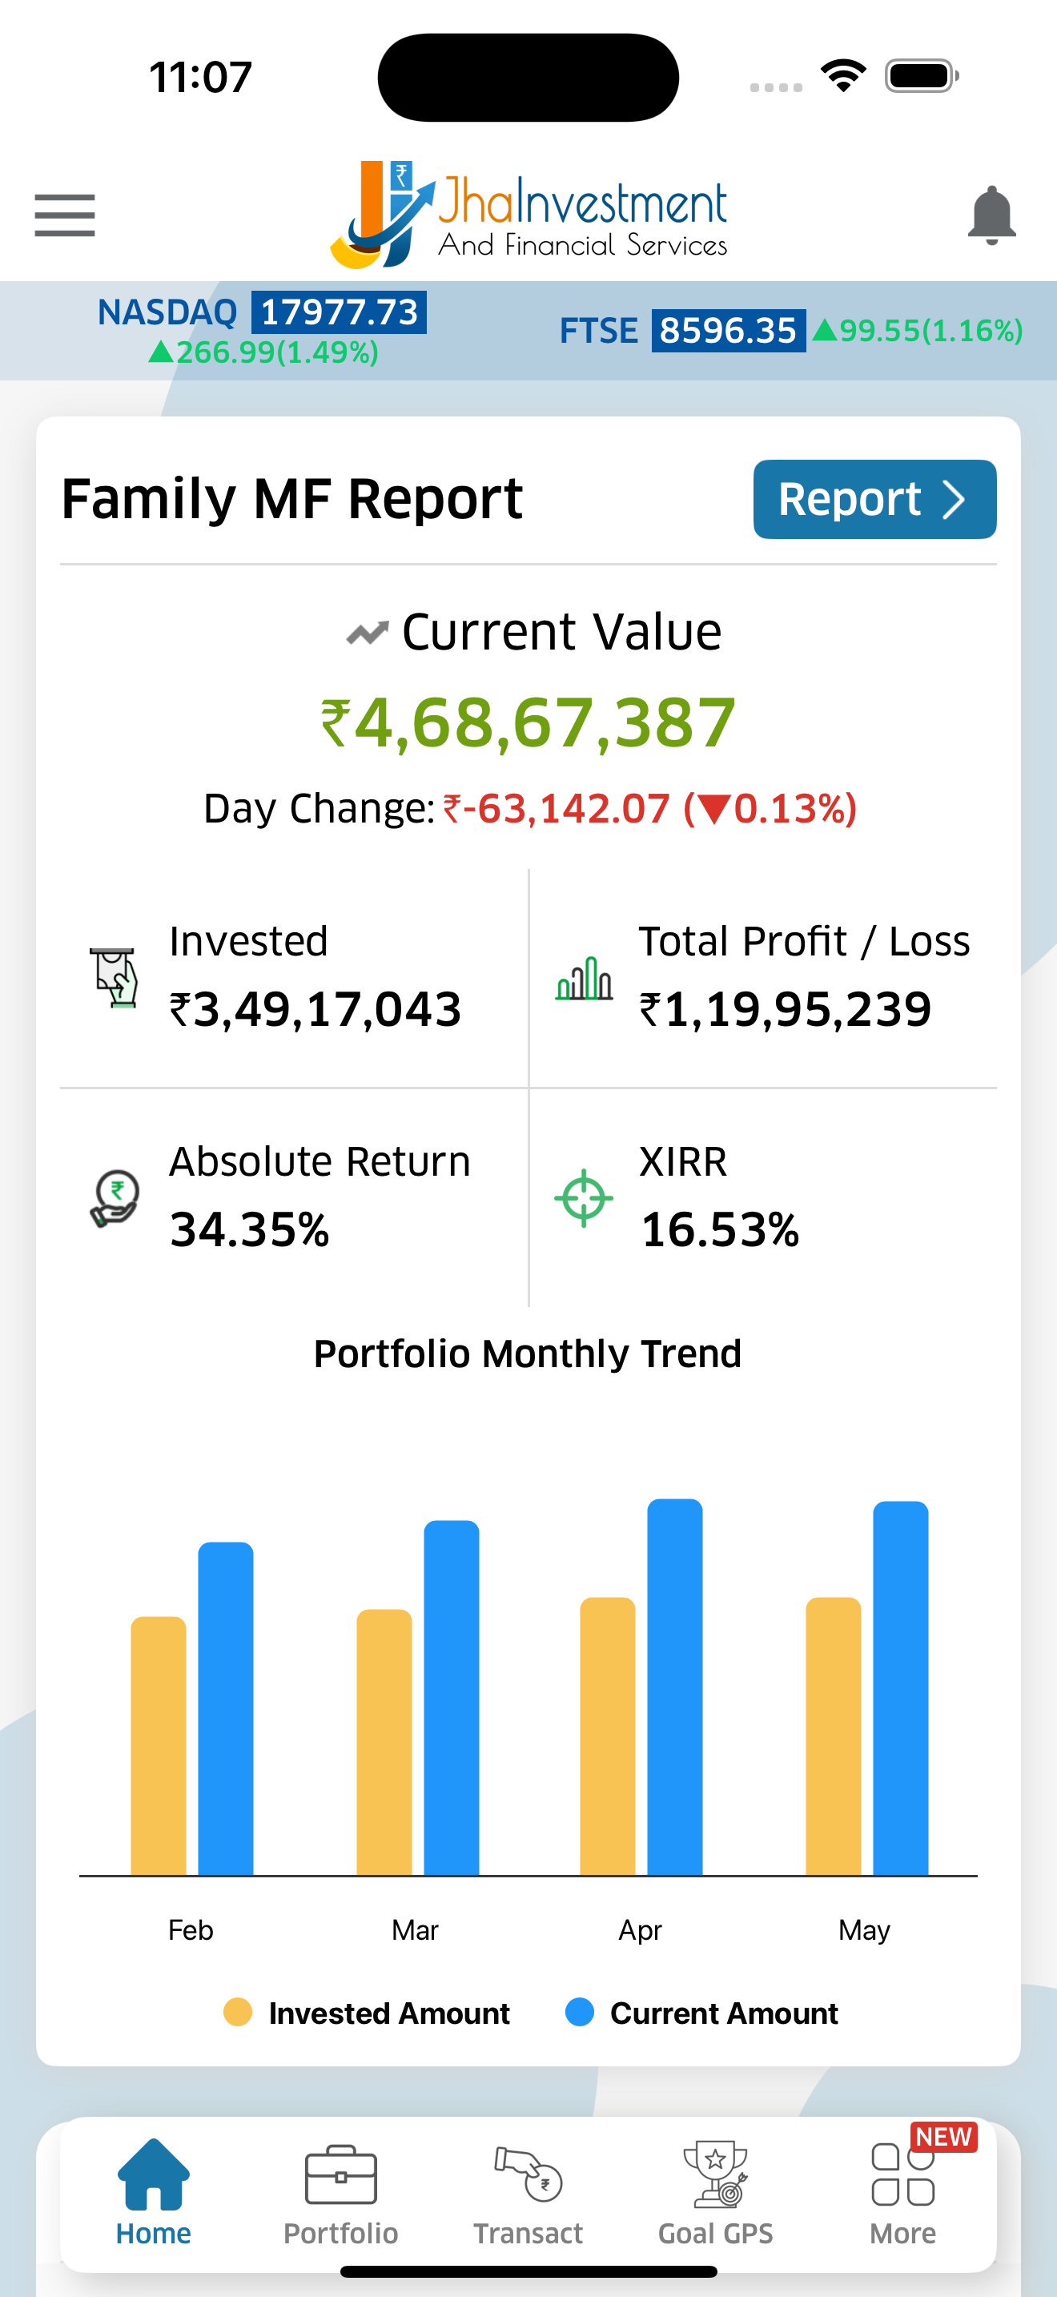Tap the profit amount ₹1,19,95,239
The image size is (1057, 2297).
pos(786,1010)
